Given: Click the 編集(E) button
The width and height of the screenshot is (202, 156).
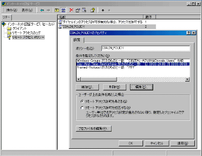Looking at the screenshot, I should click(141, 87).
